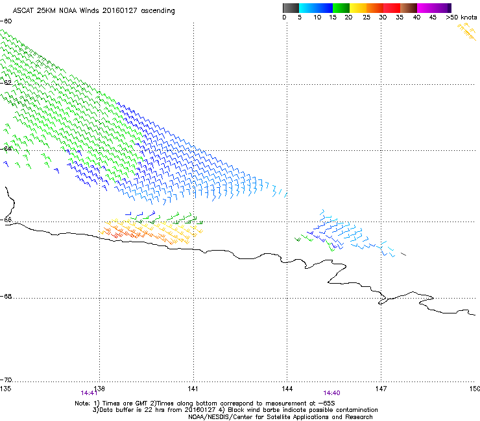Image resolution: width=480 pixels, height=421 pixels.
Task: Click the longitude label 147
Action: (381, 389)
